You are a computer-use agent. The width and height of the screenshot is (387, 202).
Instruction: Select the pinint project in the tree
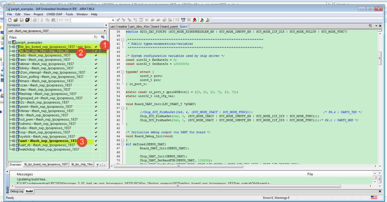click(46, 107)
